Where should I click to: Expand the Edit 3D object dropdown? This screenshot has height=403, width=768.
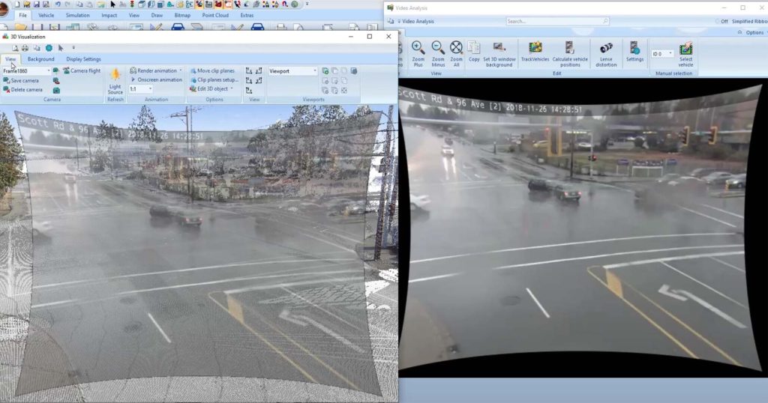(231, 88)
